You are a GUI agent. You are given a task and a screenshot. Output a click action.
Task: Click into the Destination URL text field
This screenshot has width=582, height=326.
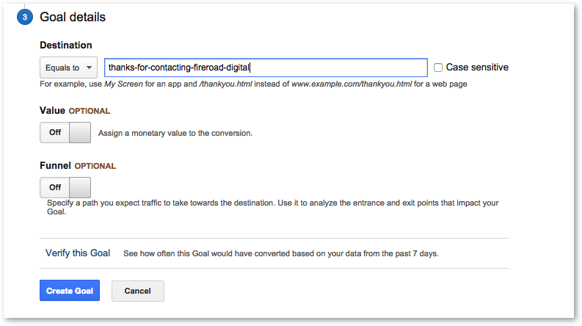click(266, 68)
